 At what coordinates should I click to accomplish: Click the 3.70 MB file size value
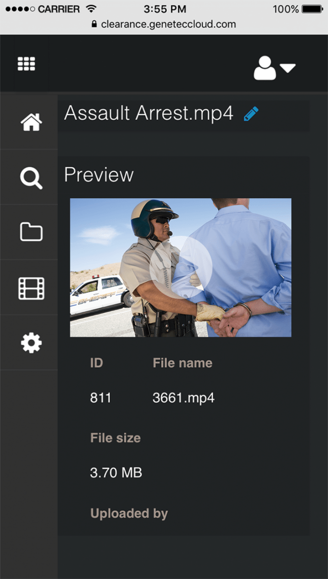tap(116, 472)
